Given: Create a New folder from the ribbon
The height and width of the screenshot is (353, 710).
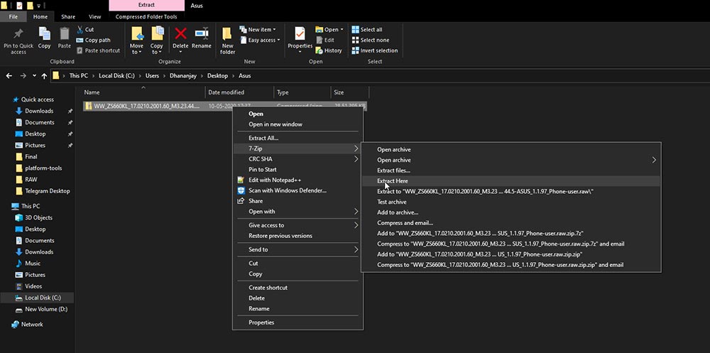Looking at the screenshot, I should [227, 40].
